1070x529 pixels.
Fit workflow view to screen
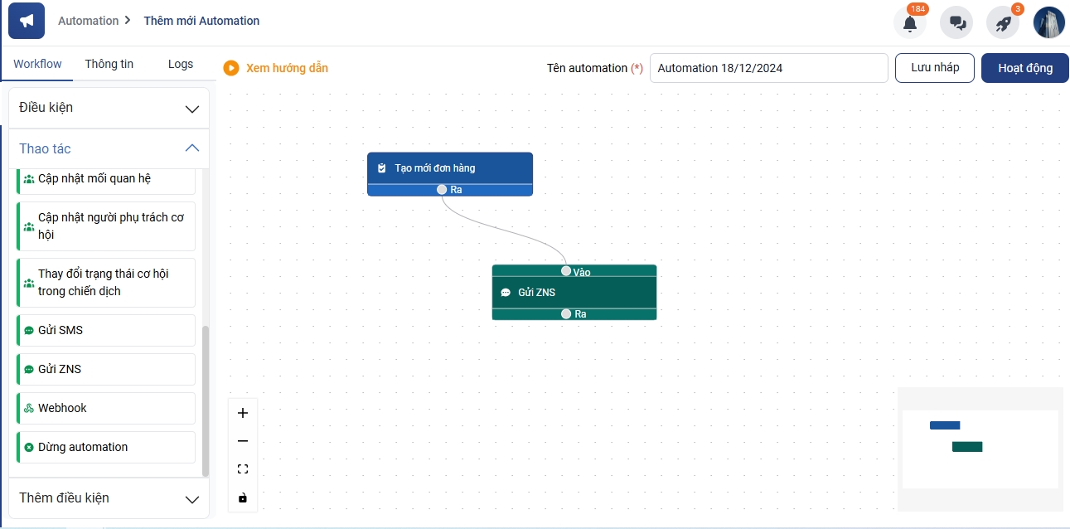point(243,469)
